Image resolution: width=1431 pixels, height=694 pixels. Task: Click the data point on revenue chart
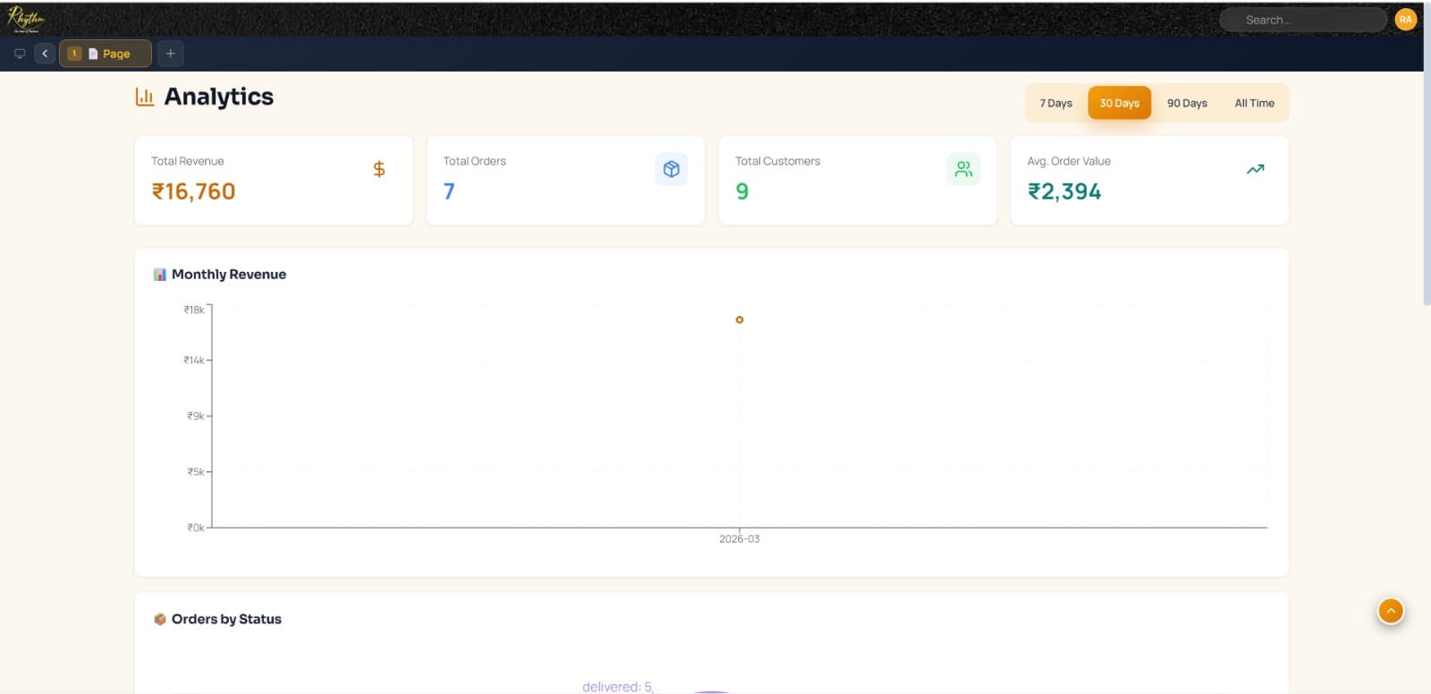coord(740,319)
